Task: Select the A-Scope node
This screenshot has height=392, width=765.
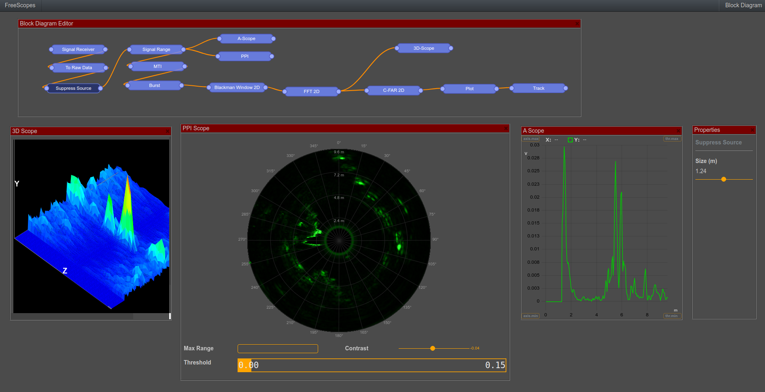Action: point(247,38)
